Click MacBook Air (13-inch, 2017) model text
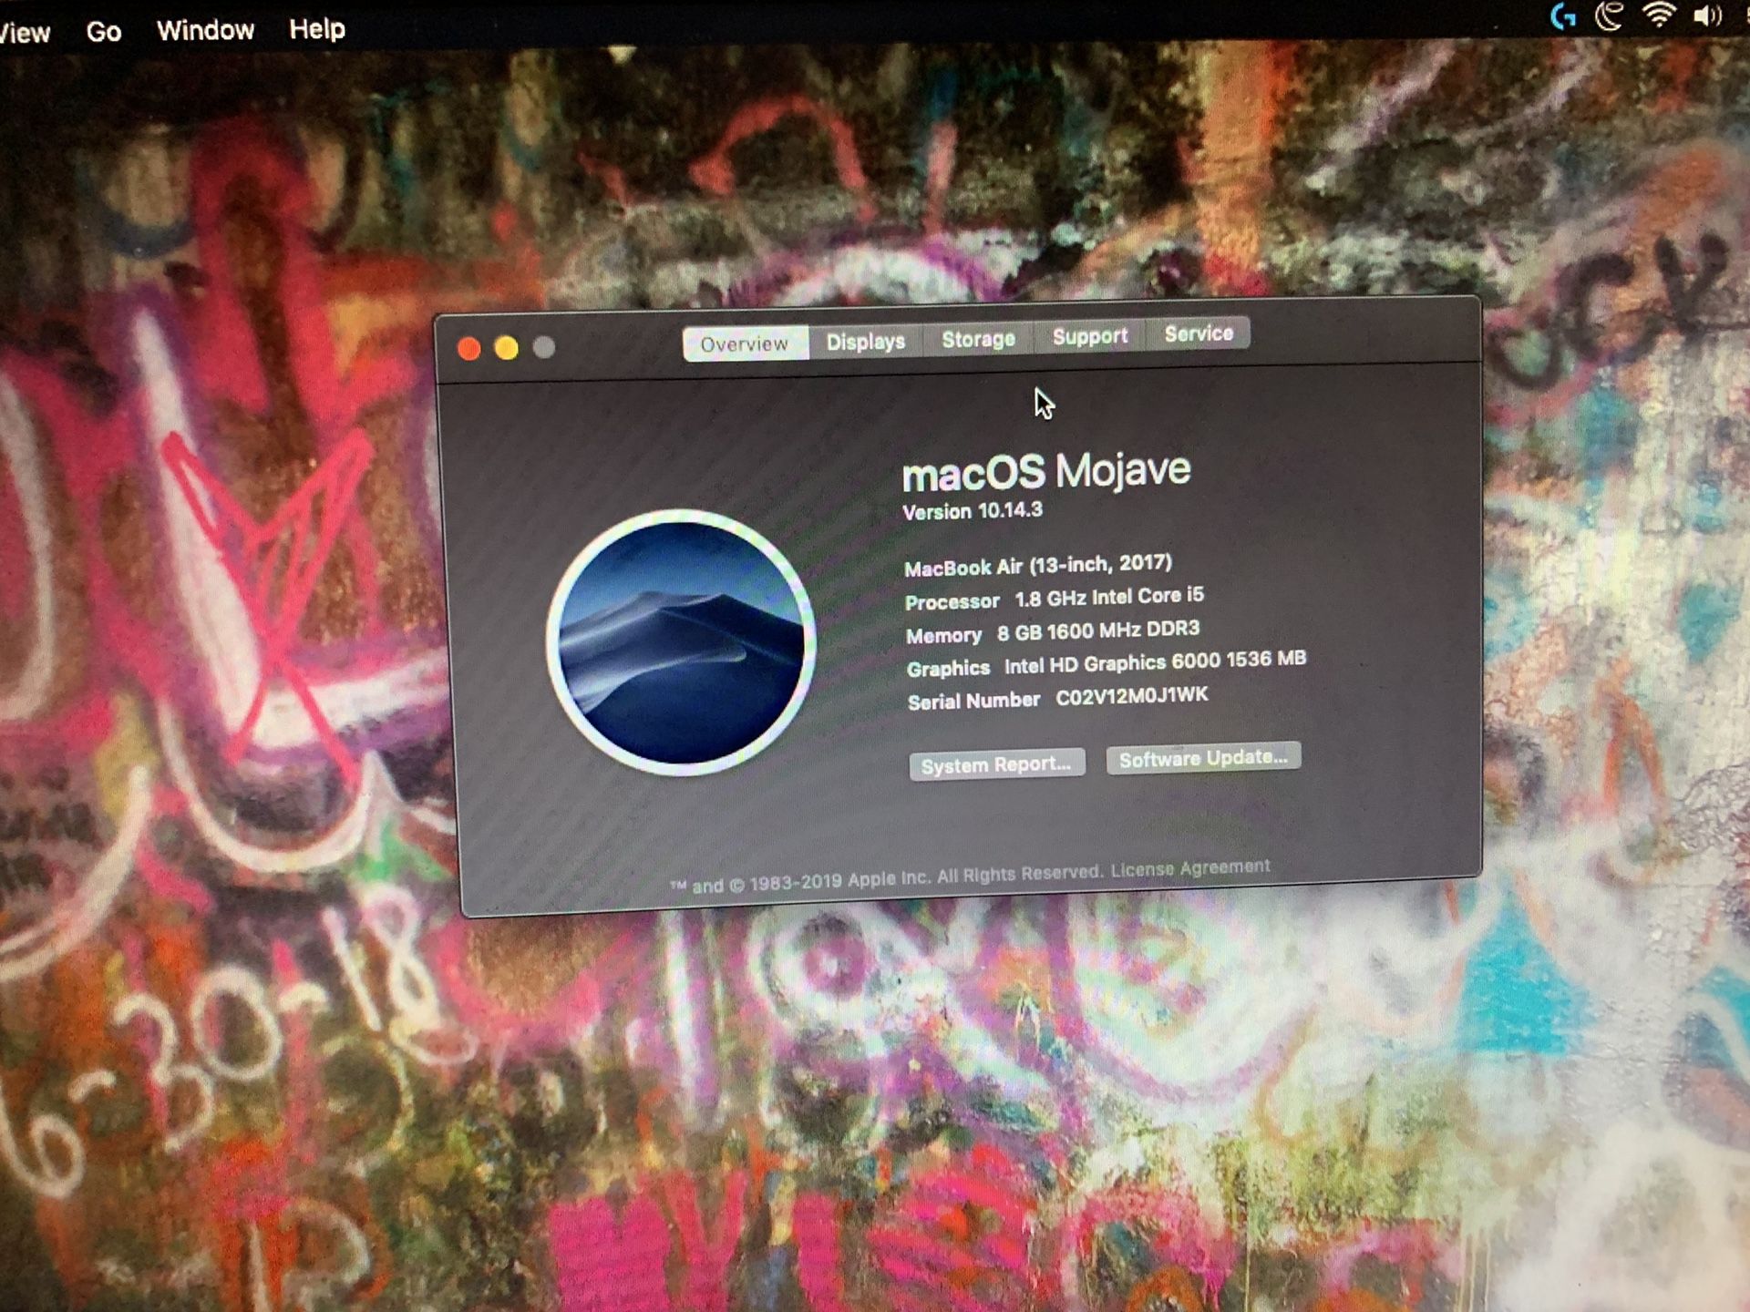This screenshot has height=1312, width=1750. tap(1038, 566)
